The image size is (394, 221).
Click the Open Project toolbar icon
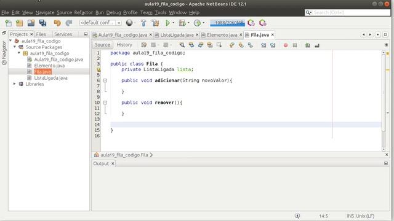point(31,23)
